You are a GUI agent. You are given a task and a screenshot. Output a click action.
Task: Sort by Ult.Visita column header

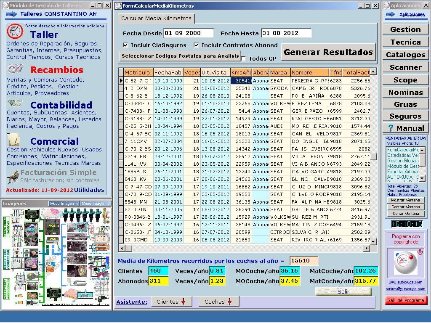[x=215, y=72]
